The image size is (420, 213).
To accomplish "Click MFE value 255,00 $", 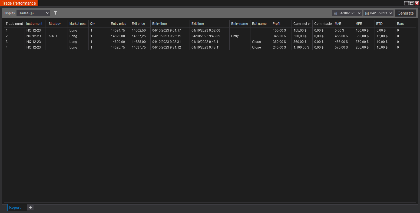I will [362, 47].
